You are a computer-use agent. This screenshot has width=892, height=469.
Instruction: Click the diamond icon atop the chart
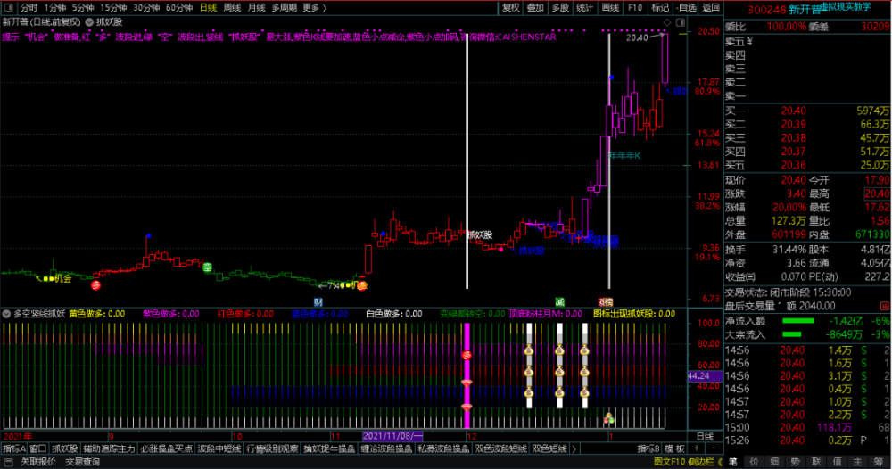coord(667,22)
